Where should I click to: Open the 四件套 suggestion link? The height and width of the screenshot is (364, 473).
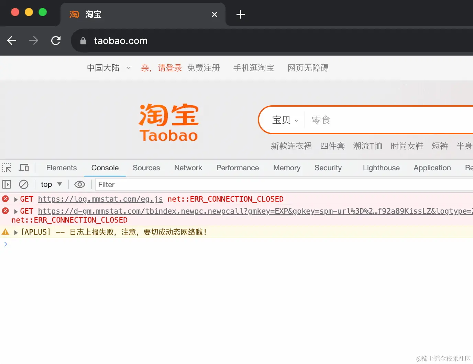click(332, 146)
